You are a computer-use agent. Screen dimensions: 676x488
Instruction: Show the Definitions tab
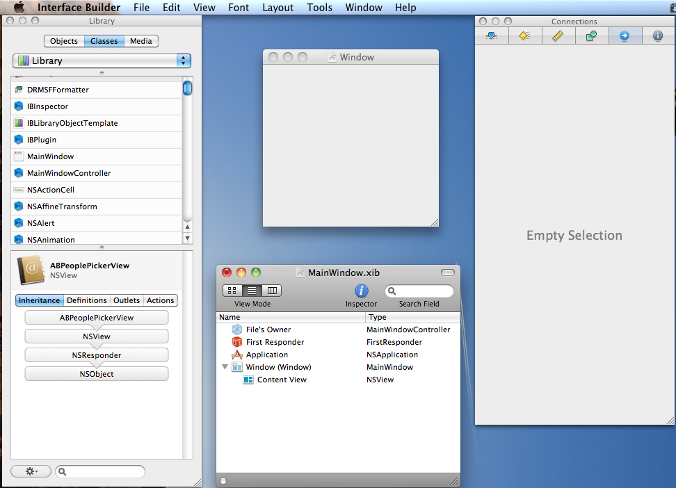coord(87,300)
